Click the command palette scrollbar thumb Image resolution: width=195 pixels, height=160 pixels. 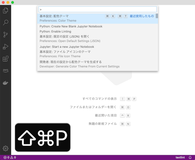tap(157, 16)
